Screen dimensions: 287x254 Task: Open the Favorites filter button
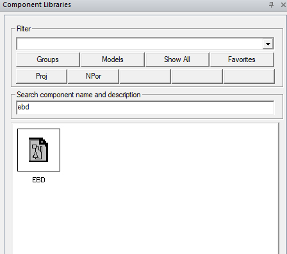[242, 60]
